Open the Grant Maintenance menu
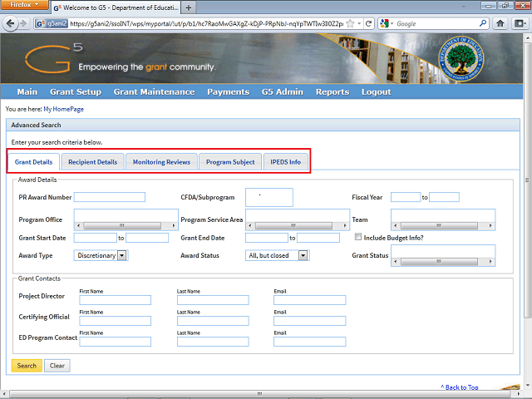 (x=154, y=92)
